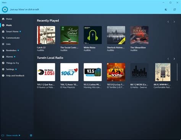
Task: Play the 93.5 Latino Mix station logo
Action: click(x=93, y=72)
